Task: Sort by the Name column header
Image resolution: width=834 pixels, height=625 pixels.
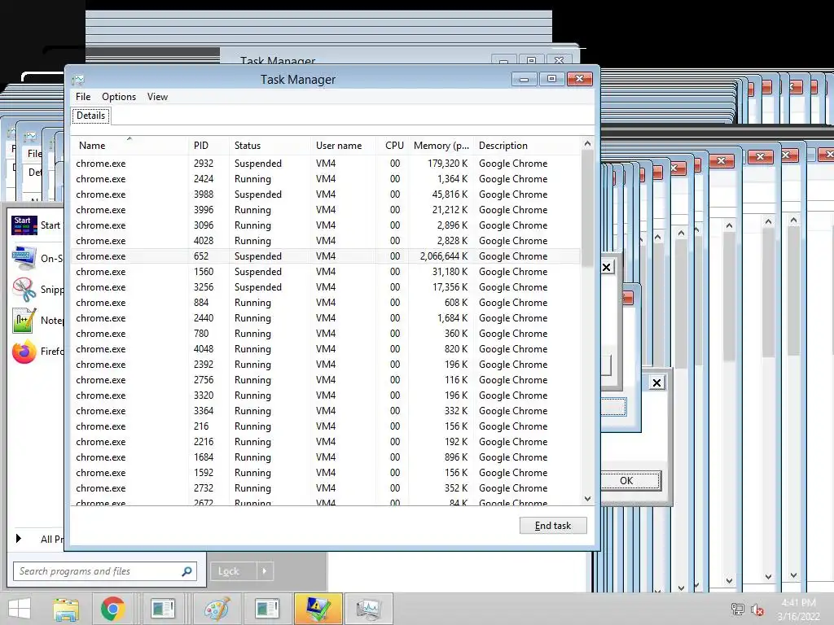Action: (129, 145)
